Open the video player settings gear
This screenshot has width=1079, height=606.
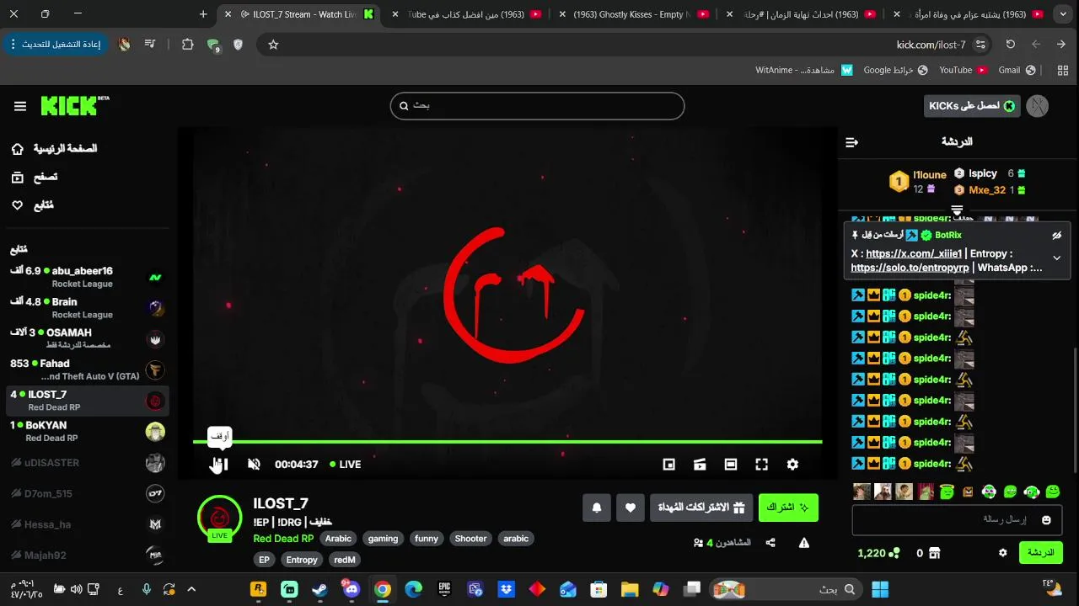[792, 464]
